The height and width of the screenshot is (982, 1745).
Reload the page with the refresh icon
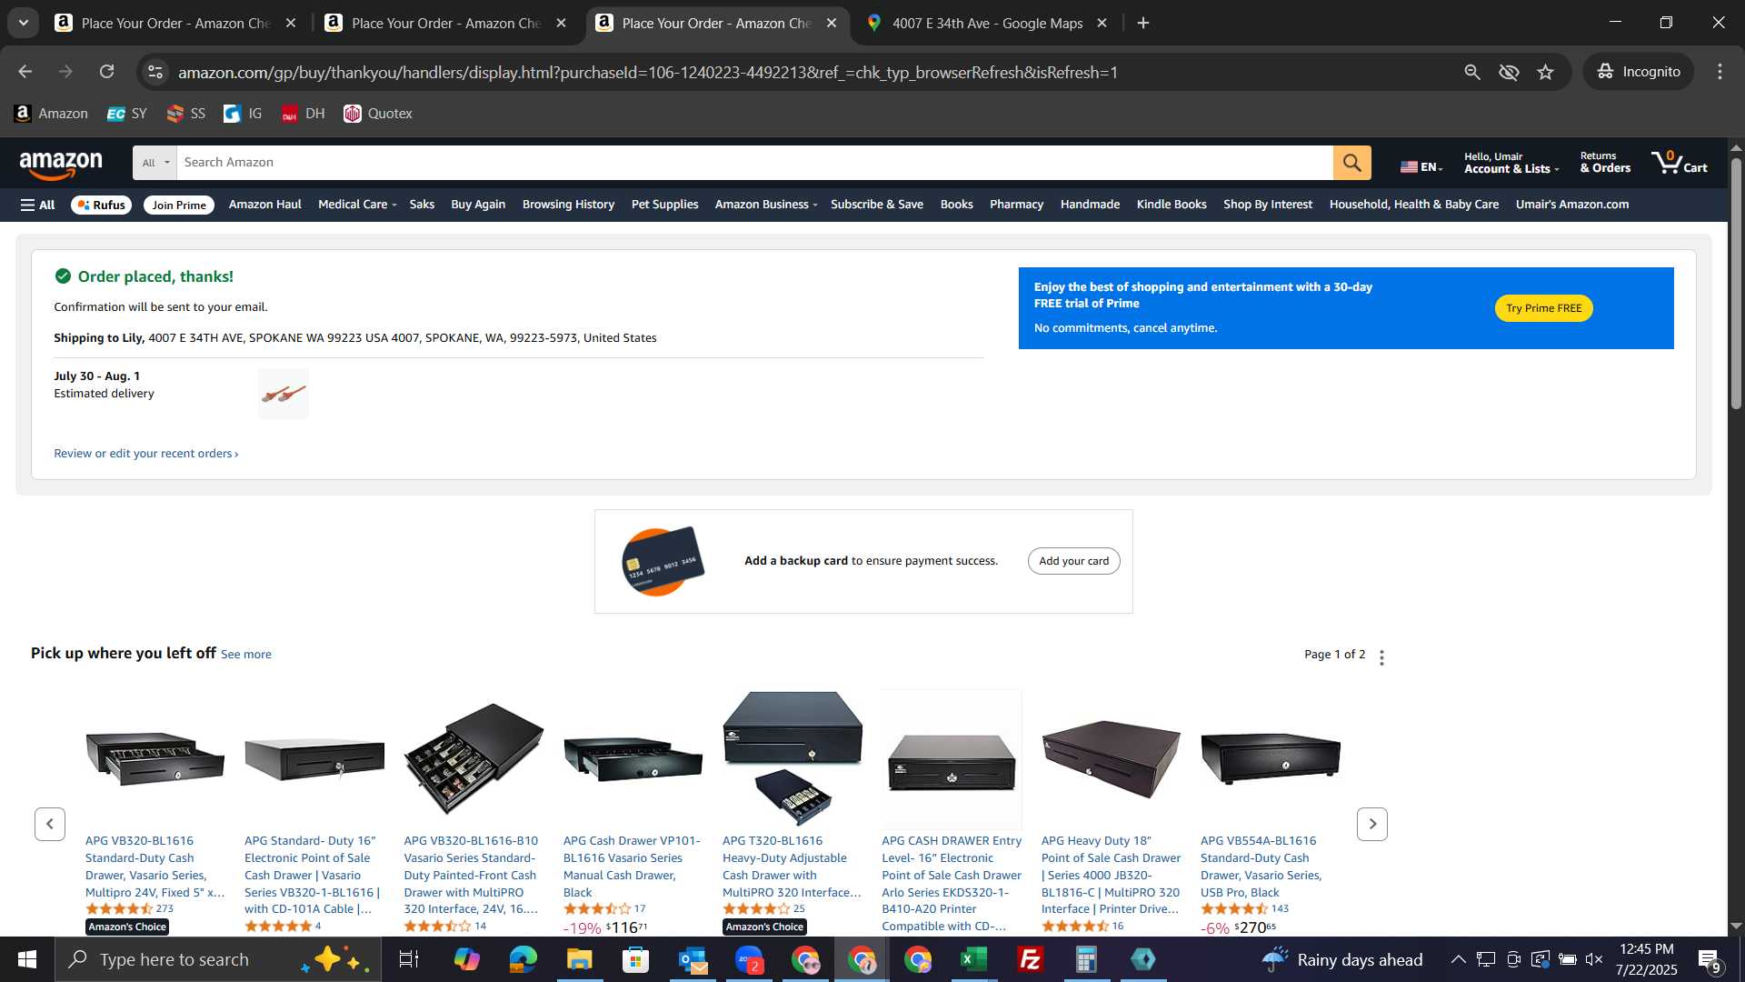(107, 72)
